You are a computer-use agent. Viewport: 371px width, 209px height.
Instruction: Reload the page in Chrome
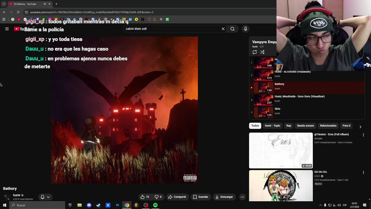18,12
